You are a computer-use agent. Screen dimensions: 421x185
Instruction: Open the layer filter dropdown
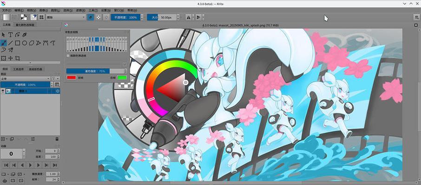tap(55, 78)
